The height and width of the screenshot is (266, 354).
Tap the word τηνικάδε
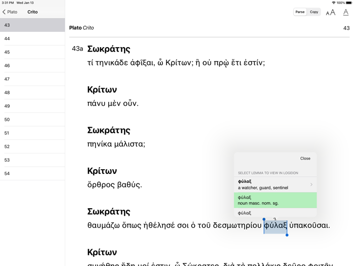click(112, 63)
